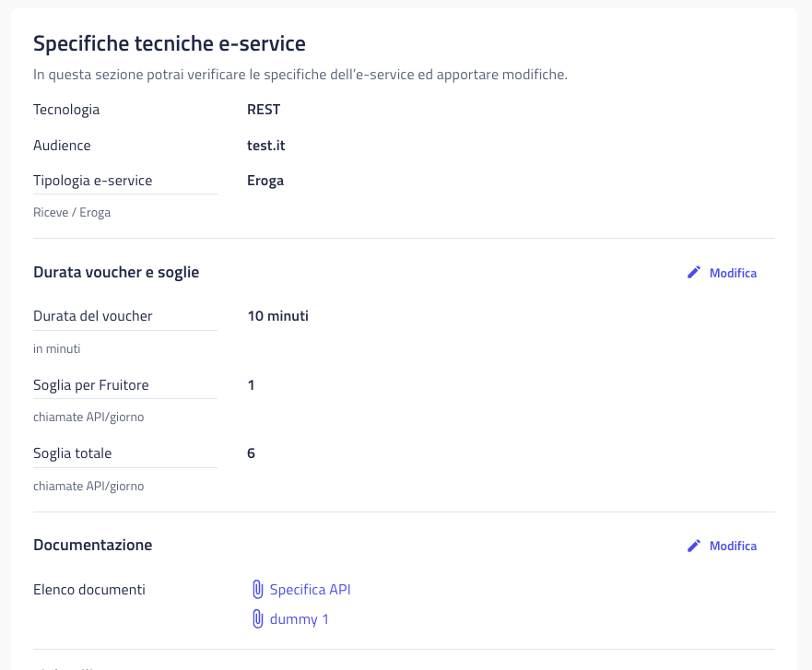Image resolution: width=812 pixels, height=670 pixels.
Task: Click the Specifiche tecniche e-service heading
Action: tap(170, 43)
